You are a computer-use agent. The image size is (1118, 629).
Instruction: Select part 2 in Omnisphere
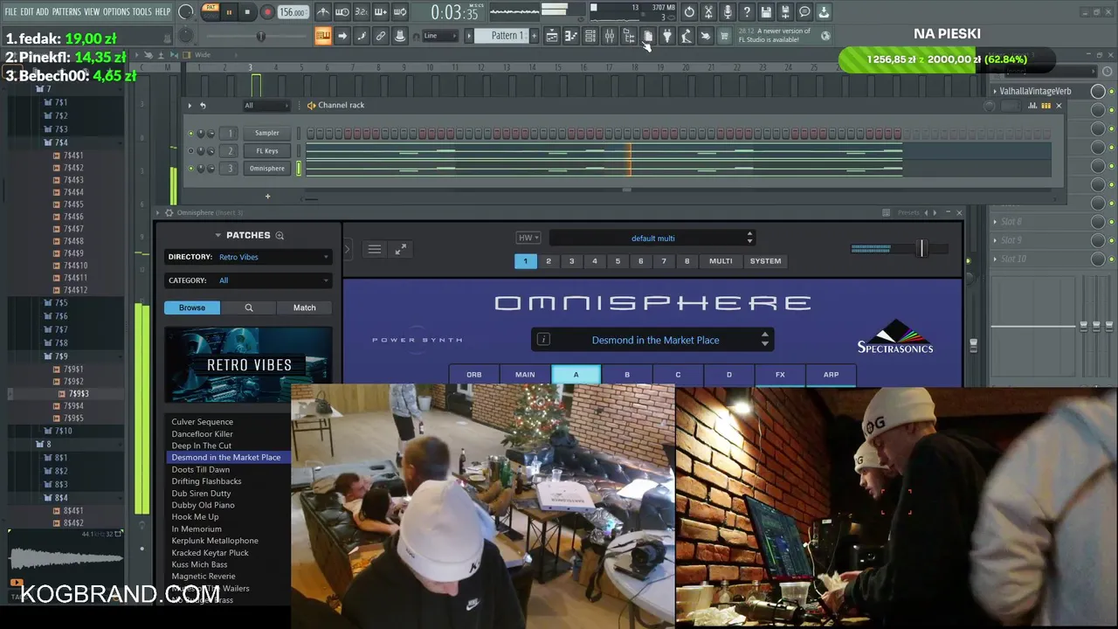point(549,261)
